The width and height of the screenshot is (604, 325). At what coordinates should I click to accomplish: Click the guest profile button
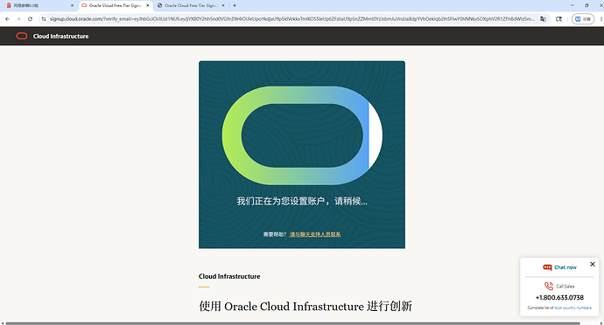(x=583, y=19)
